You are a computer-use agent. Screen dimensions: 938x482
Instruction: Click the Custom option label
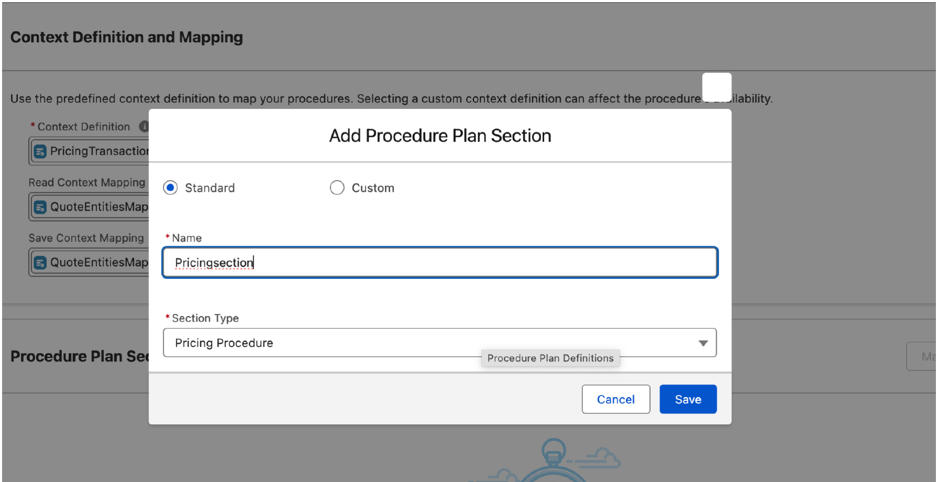point(373,188)
